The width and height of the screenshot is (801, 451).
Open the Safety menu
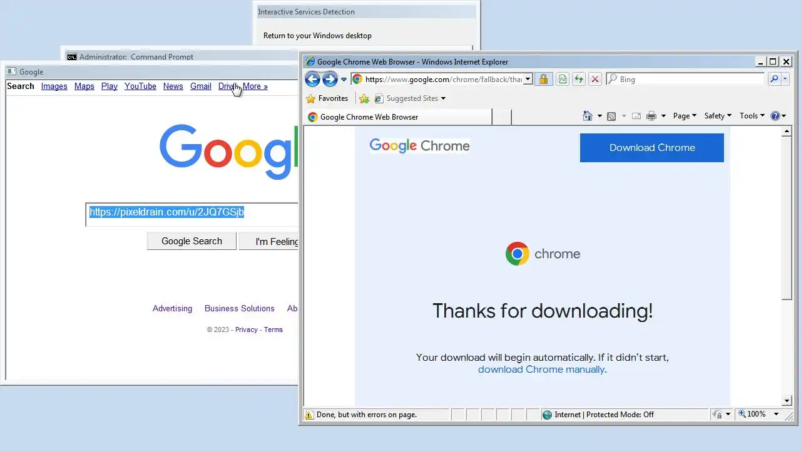point(718,116)
